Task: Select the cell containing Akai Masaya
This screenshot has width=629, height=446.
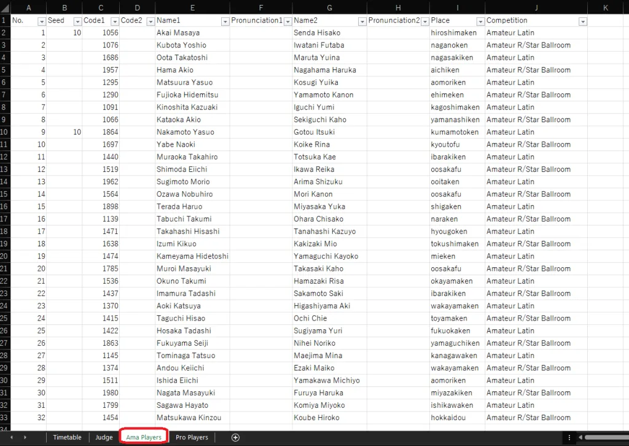Action: coord(192,33)
